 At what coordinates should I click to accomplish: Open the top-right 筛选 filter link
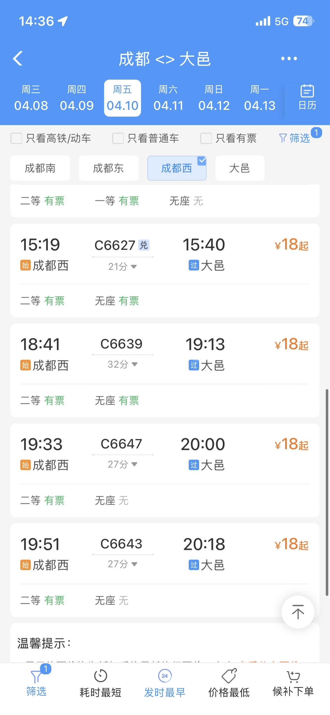[295, 138]
